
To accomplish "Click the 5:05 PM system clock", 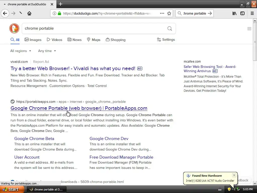I will coord(248,189).
